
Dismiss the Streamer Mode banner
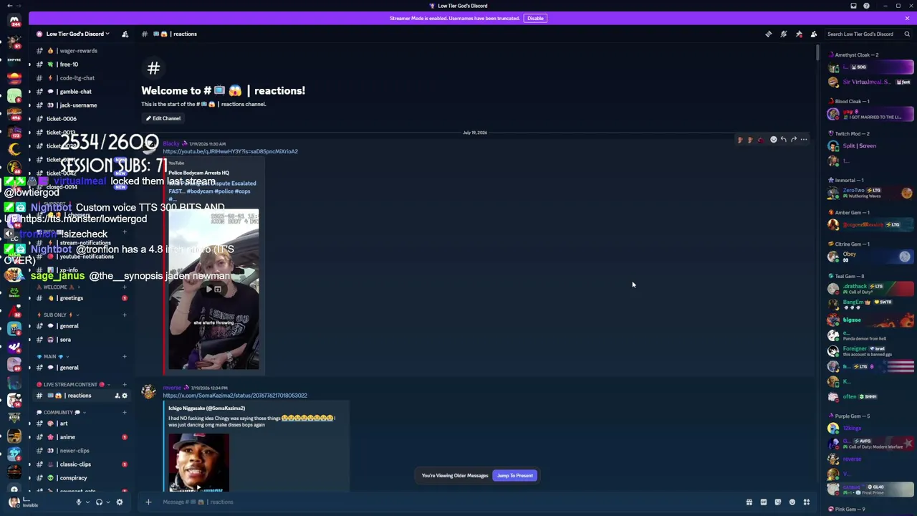(x=907, y=18)
